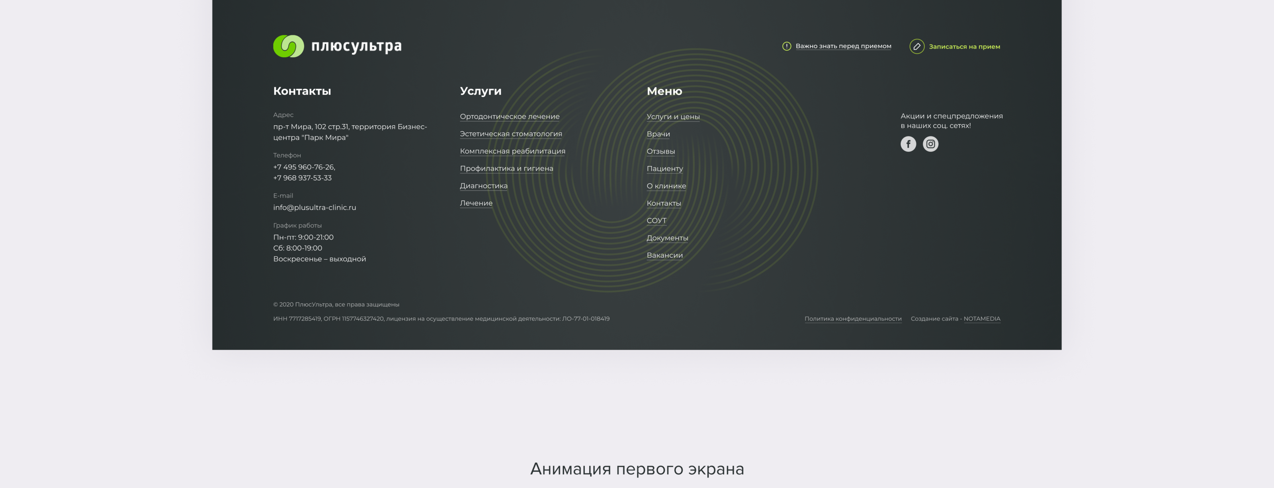Click the NOTAMEDIA site creator link
The width and height of the screenshot is (1274, 488).
point(981,319)
